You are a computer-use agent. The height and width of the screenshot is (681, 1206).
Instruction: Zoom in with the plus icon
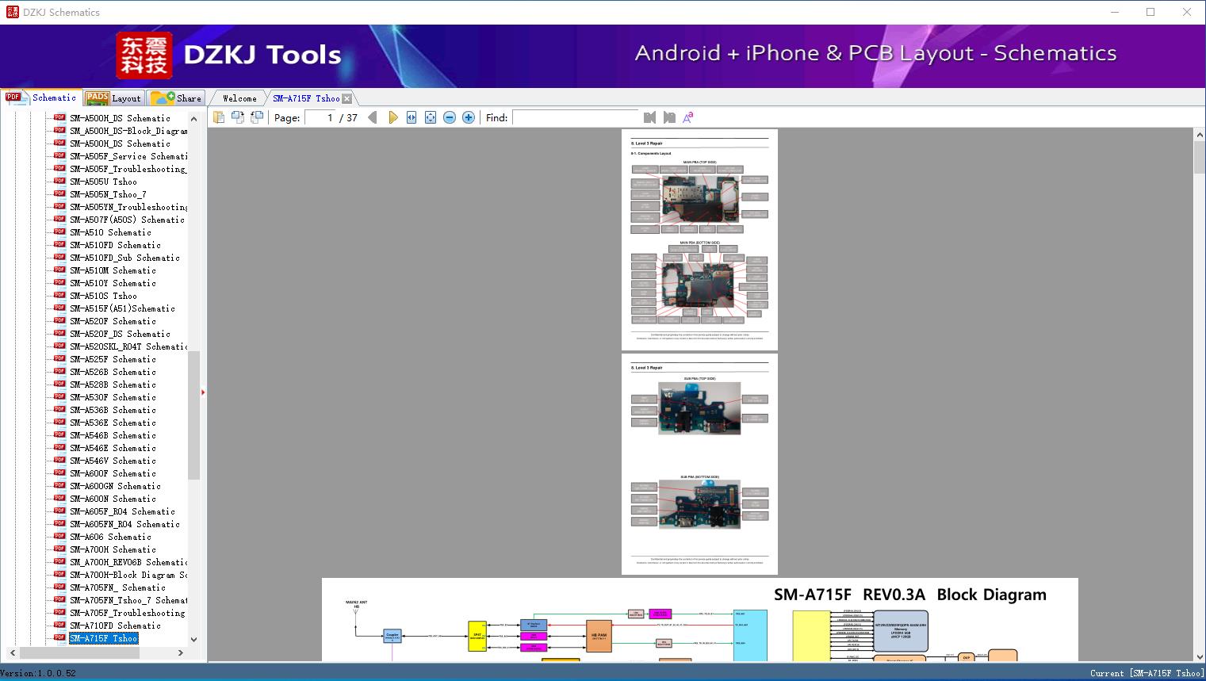(469, 117)
